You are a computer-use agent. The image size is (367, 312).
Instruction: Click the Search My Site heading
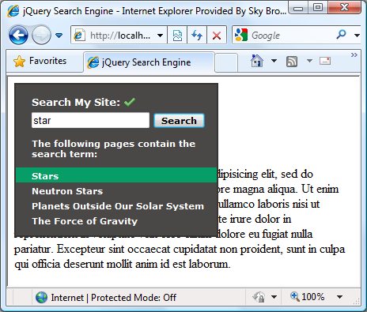[76, 102]
